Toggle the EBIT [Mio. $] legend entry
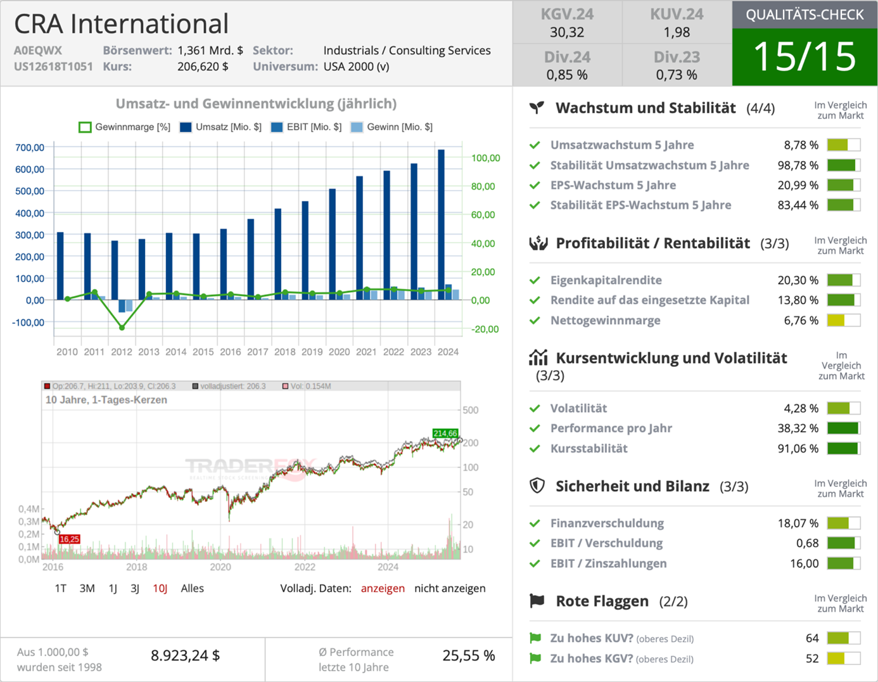The width and height of the screenshot is (878, 682). coord(306,127)
